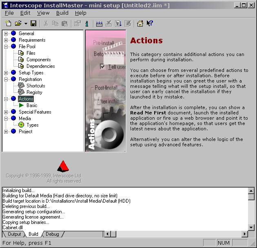Select the Registry tree item

click(x=34, y=92)
